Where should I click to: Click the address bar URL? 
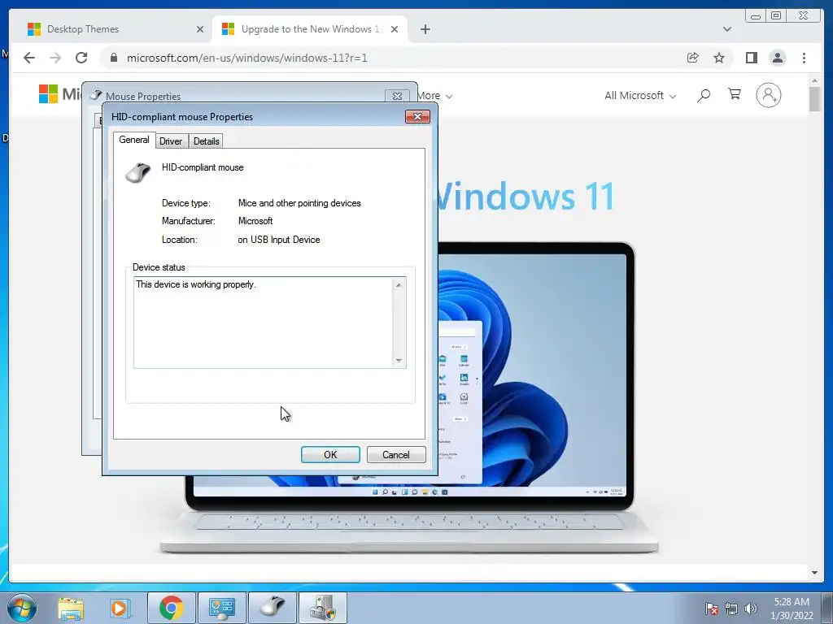pos(247,58)
